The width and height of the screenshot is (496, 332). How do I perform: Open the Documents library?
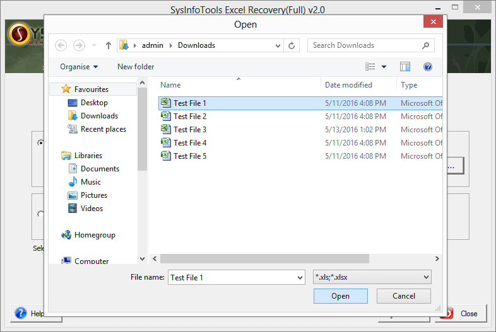[100, 169]
